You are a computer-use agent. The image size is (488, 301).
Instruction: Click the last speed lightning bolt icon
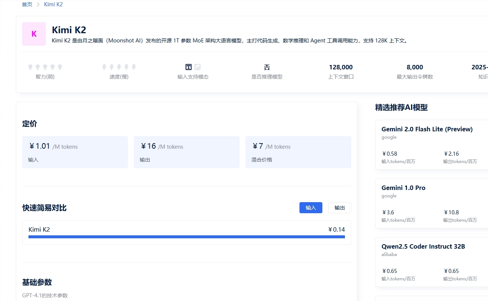[134, 67]
